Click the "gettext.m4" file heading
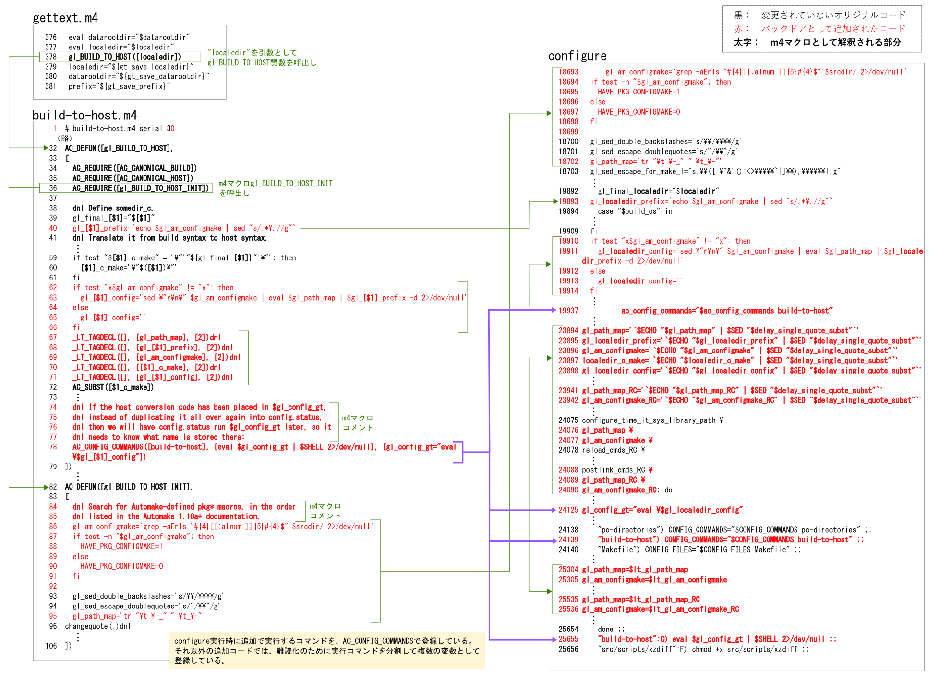939x677 pixels. tap(65, 18)
